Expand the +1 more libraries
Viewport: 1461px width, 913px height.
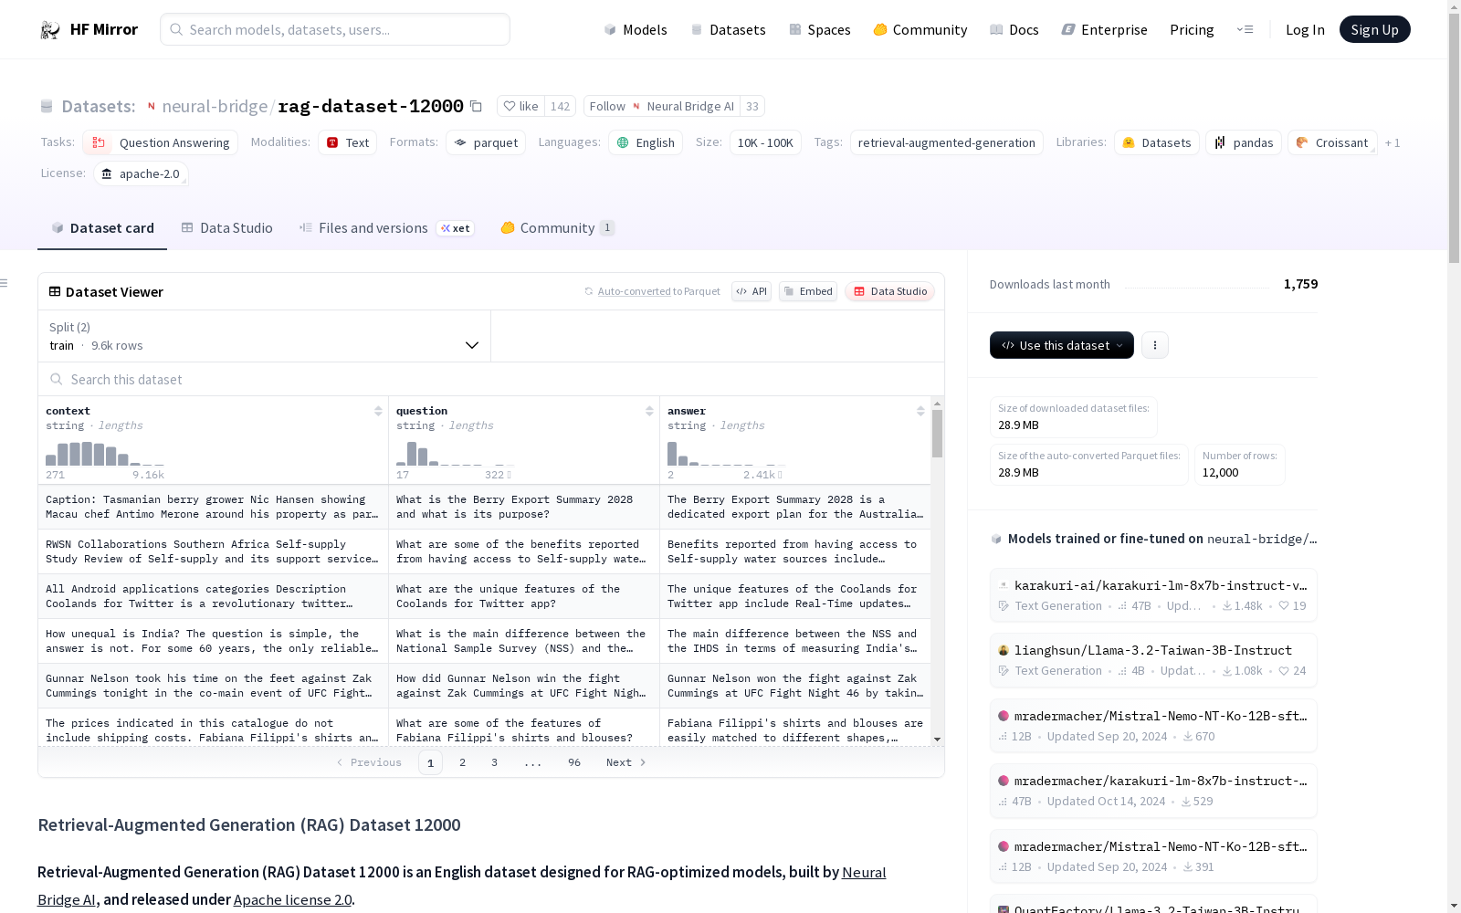point(1393,142)
